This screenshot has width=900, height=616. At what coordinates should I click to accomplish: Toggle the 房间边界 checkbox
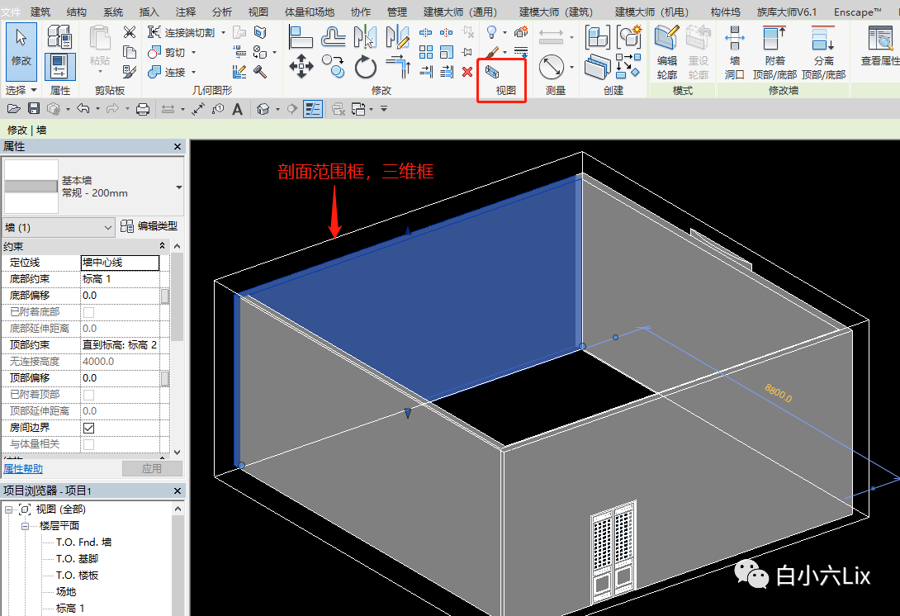(88, 428)
